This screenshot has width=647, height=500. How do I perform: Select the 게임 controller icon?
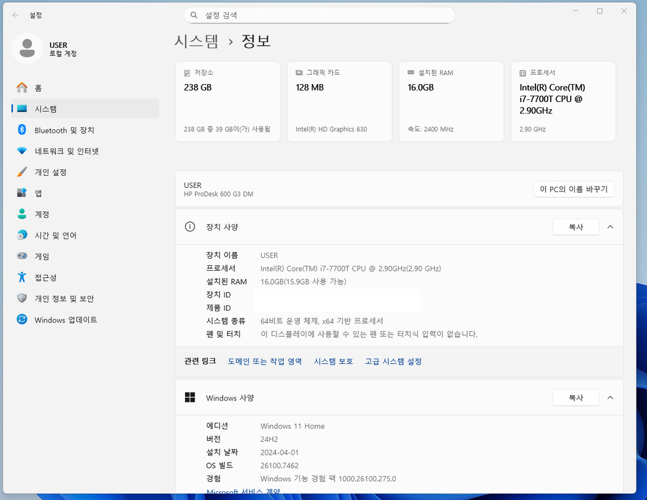21,256
